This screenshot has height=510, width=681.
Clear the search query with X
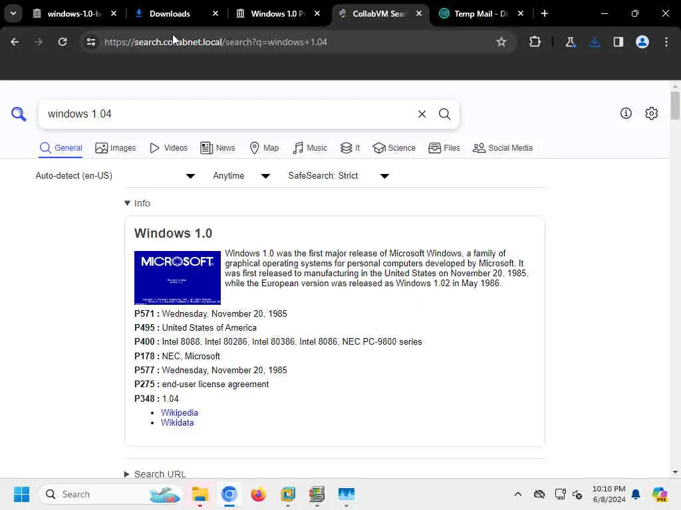tap(422, 114)
